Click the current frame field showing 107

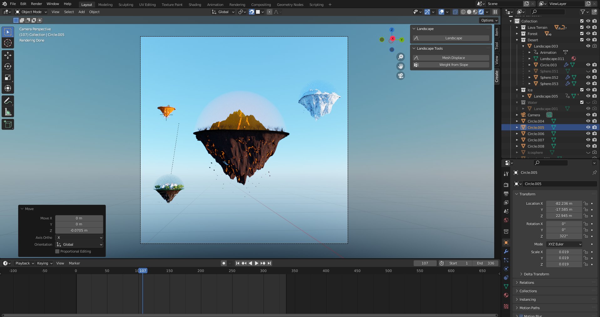point(425,263)
